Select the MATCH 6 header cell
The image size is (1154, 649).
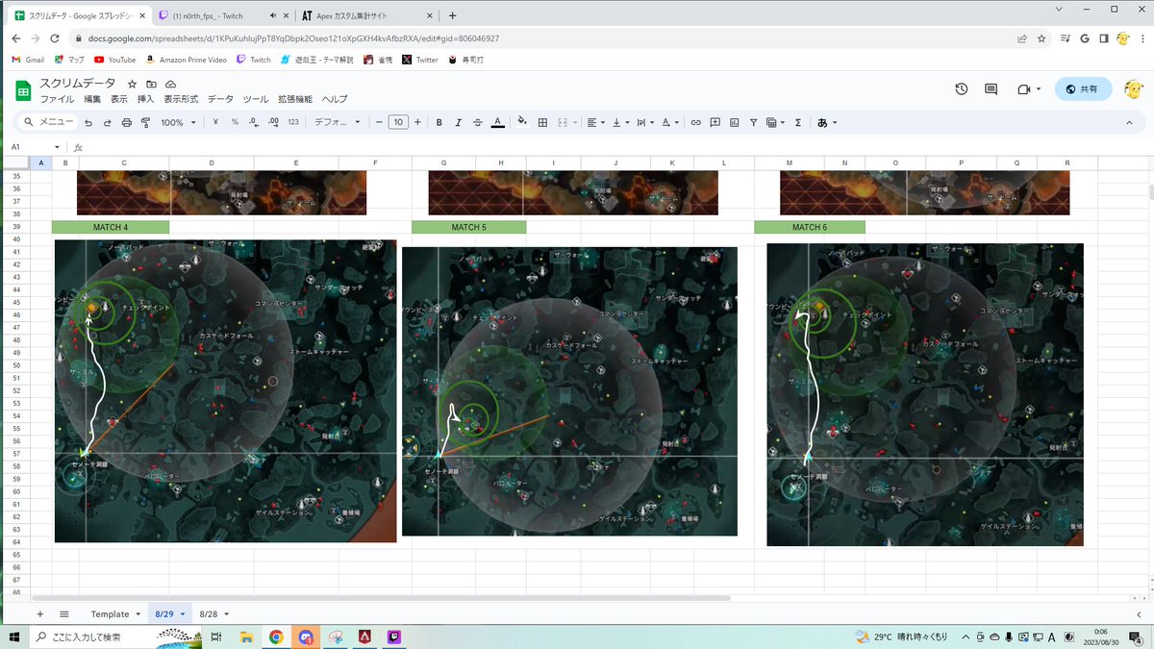810,227
